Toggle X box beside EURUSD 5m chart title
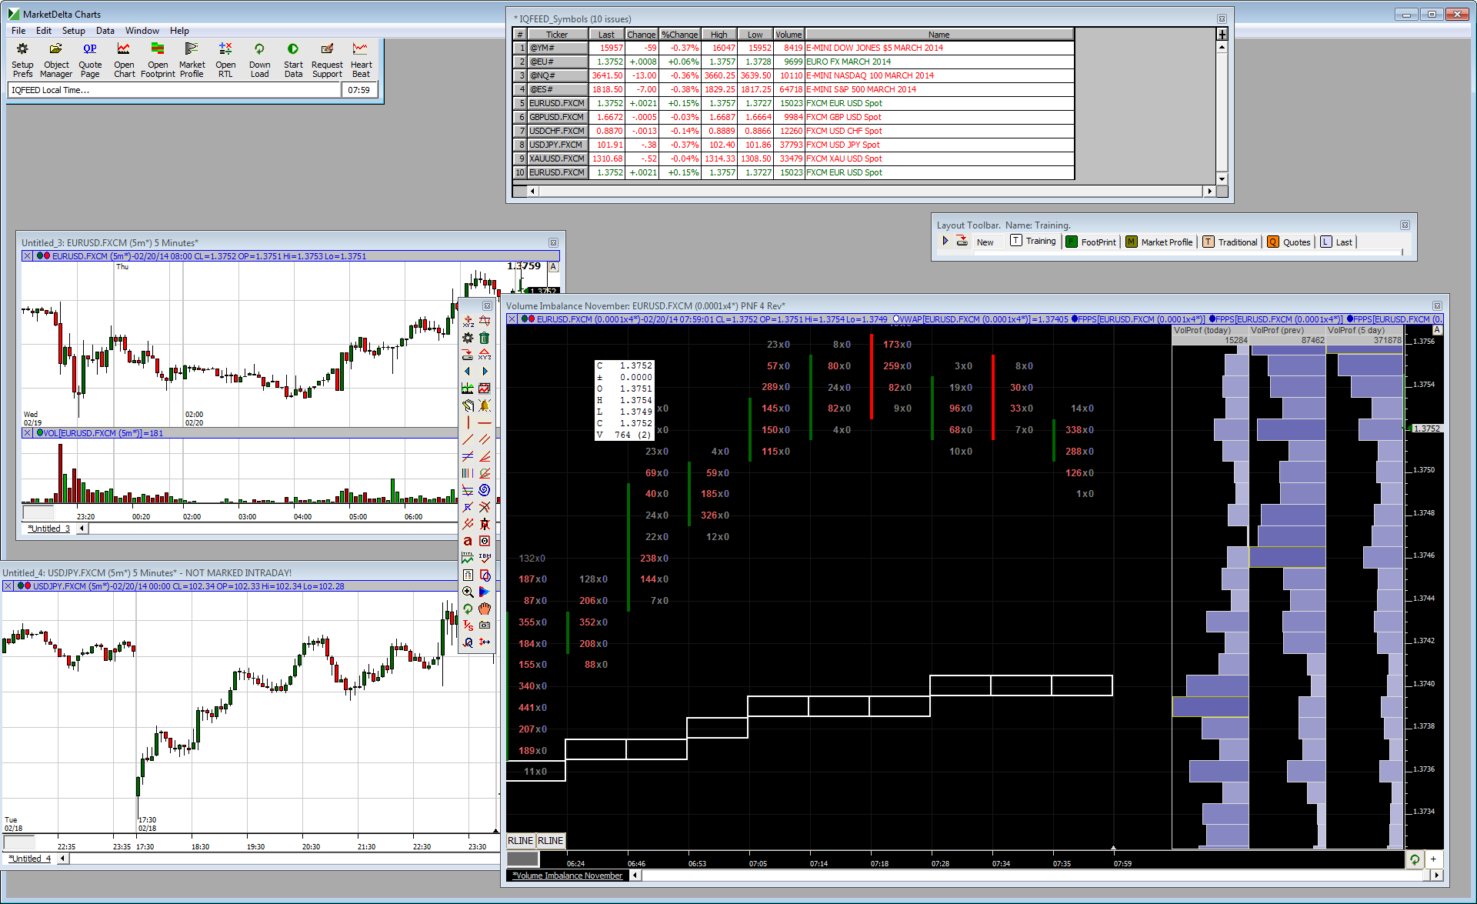 click(x=28, y=256)
